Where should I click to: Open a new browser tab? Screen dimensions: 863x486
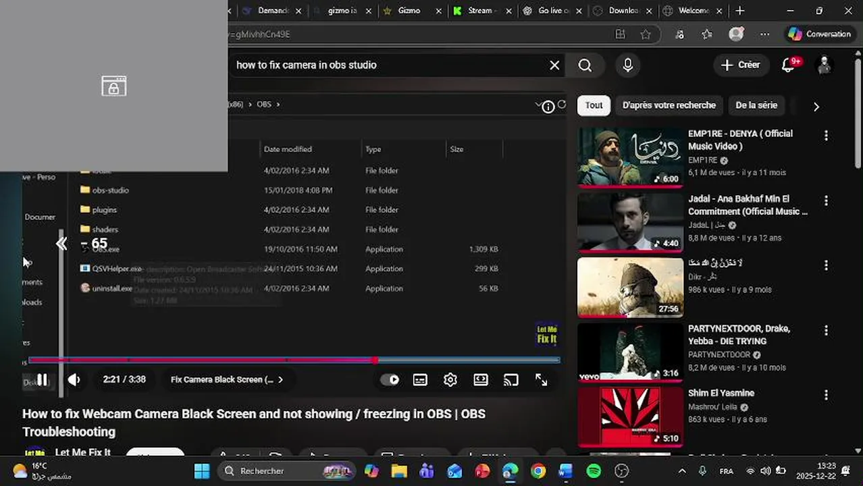(740, 11)
